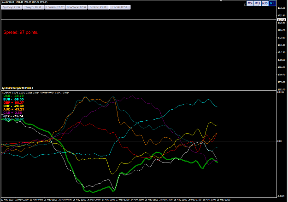Click the 29 May 23:00 time axis label
The image size is (288, 202).
[223, 200]
